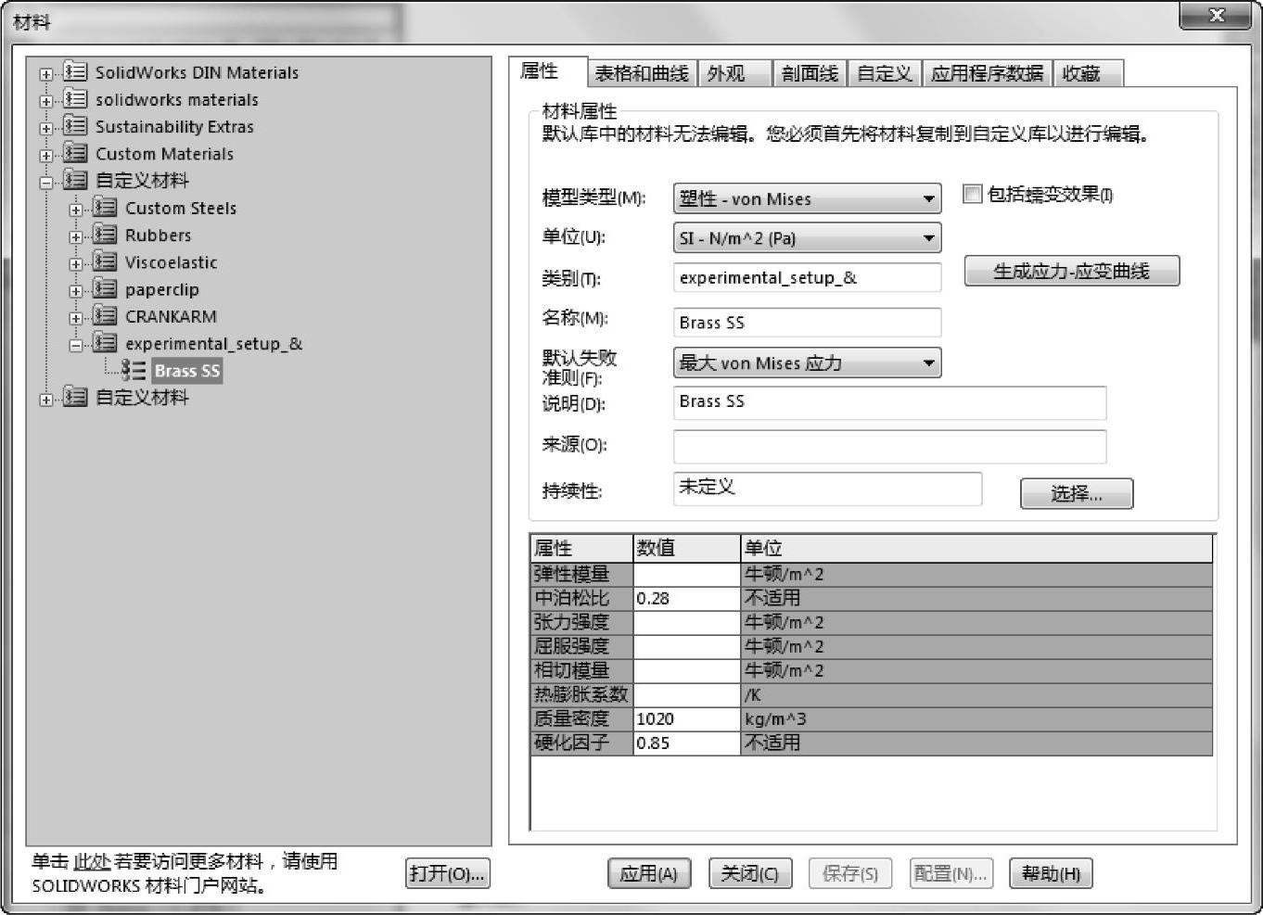Follow the 此处 link for more materials
This screenshot has width=1263, height=915.
92,861
